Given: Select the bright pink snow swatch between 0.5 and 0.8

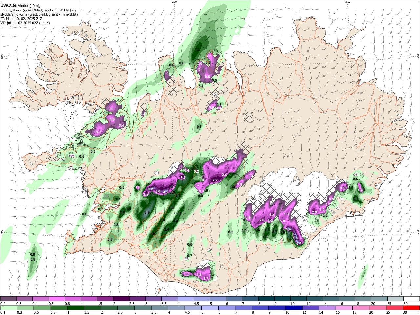Looking at the screenshot, I should [57, 299].
